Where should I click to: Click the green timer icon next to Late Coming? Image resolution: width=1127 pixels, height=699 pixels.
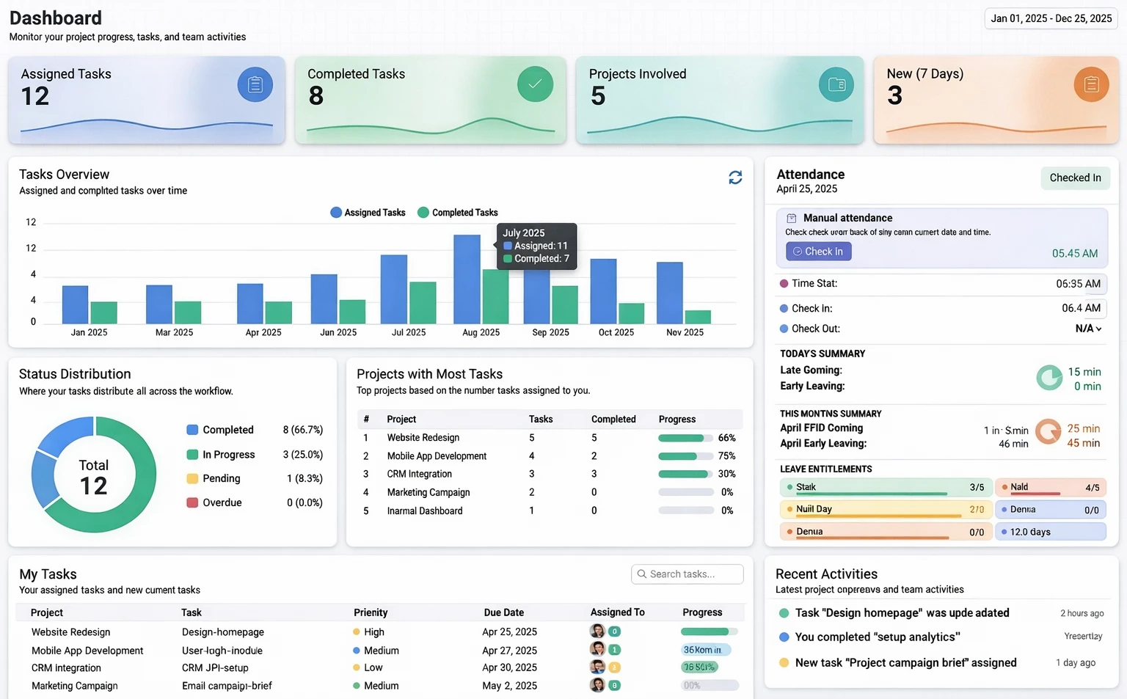pos(1049,377)
